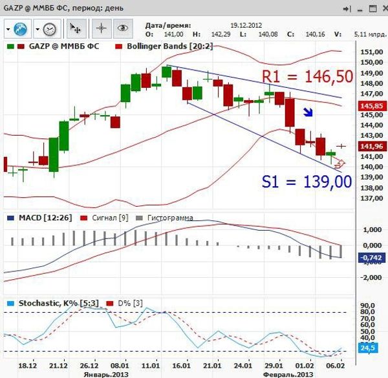Open the chart type globe icon
This screenshot has width=388, height=378.
point(21,29)
